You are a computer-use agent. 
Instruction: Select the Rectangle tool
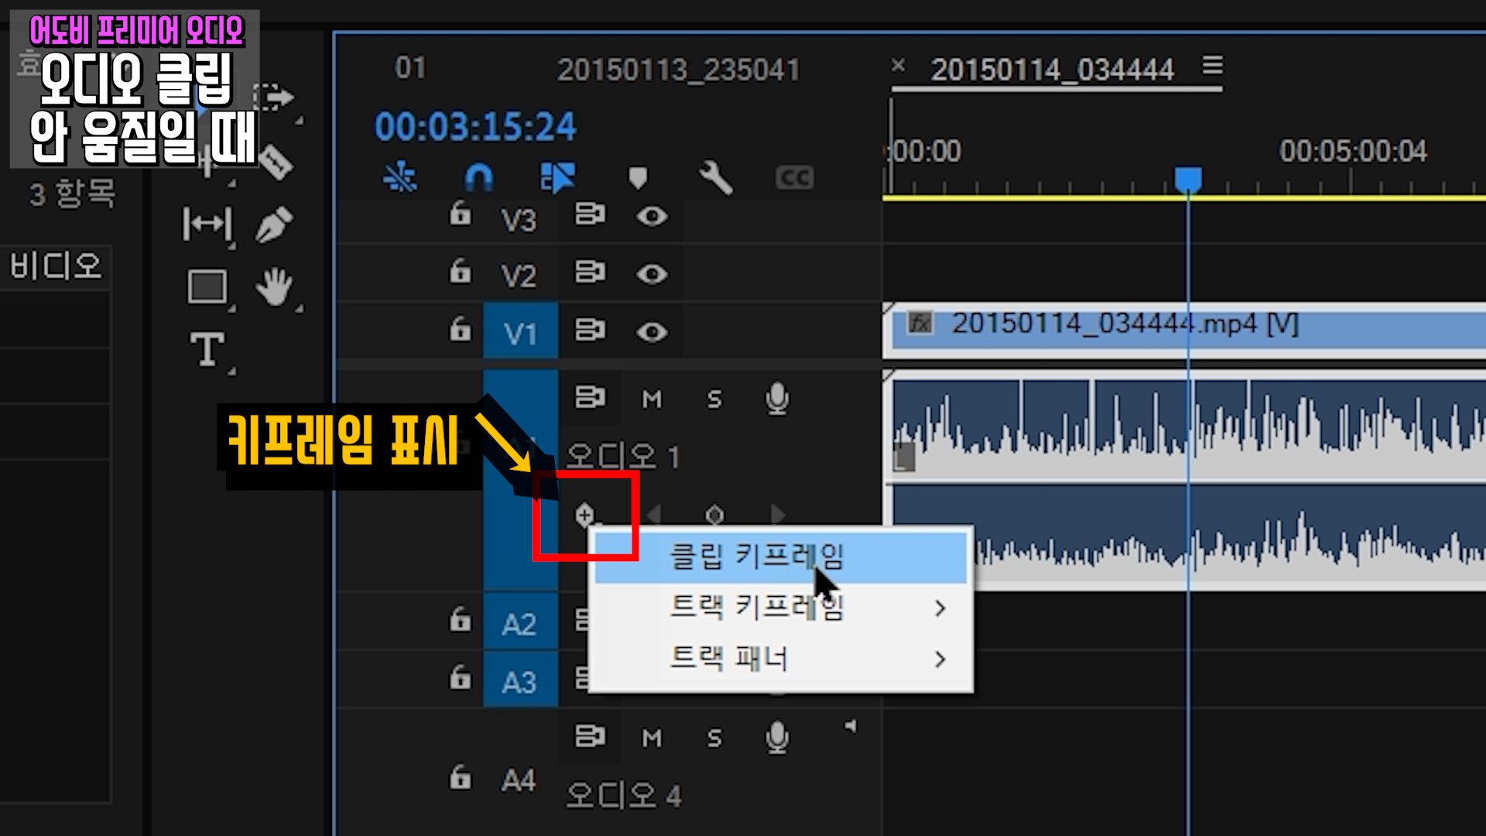207,287
